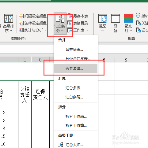Click the 合并 section heading
148x148 pixels.
coord(62,40)
